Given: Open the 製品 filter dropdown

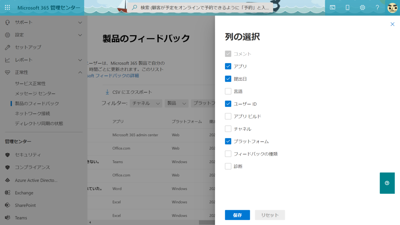Looking at the screenshot, I should pos(177,103).
